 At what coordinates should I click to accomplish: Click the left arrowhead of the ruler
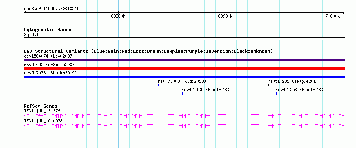point(25,13)
